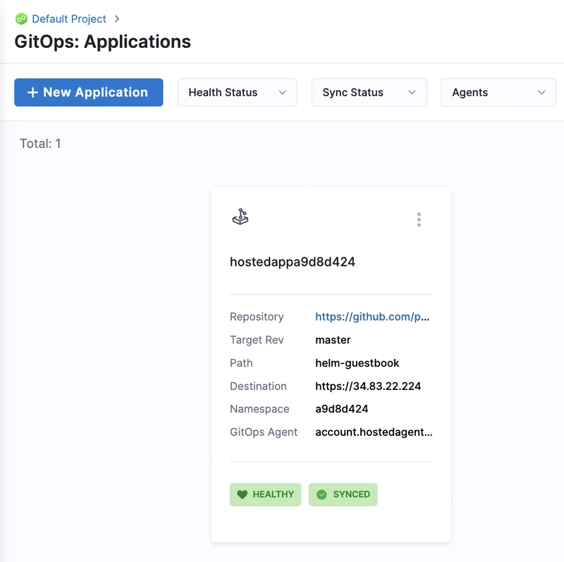
Task: Open the Health Status filter dropdown
Action: 238,92
